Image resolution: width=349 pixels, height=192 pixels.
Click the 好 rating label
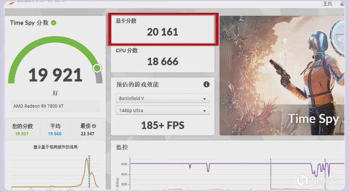(x=55, y=93)
